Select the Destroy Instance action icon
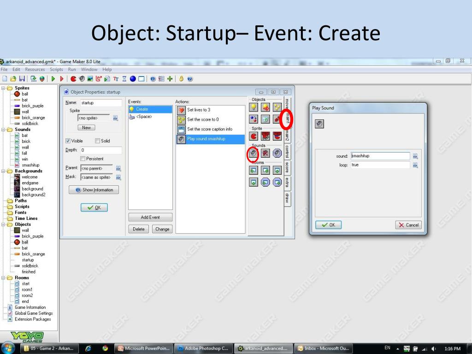Image resolution: width=472 pixels, height=354 pixels. tap(265, 119)
